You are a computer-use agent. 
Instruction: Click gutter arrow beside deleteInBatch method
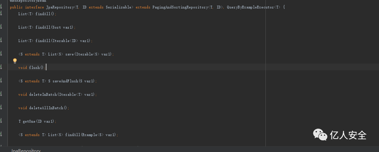[x=1, y=94]
